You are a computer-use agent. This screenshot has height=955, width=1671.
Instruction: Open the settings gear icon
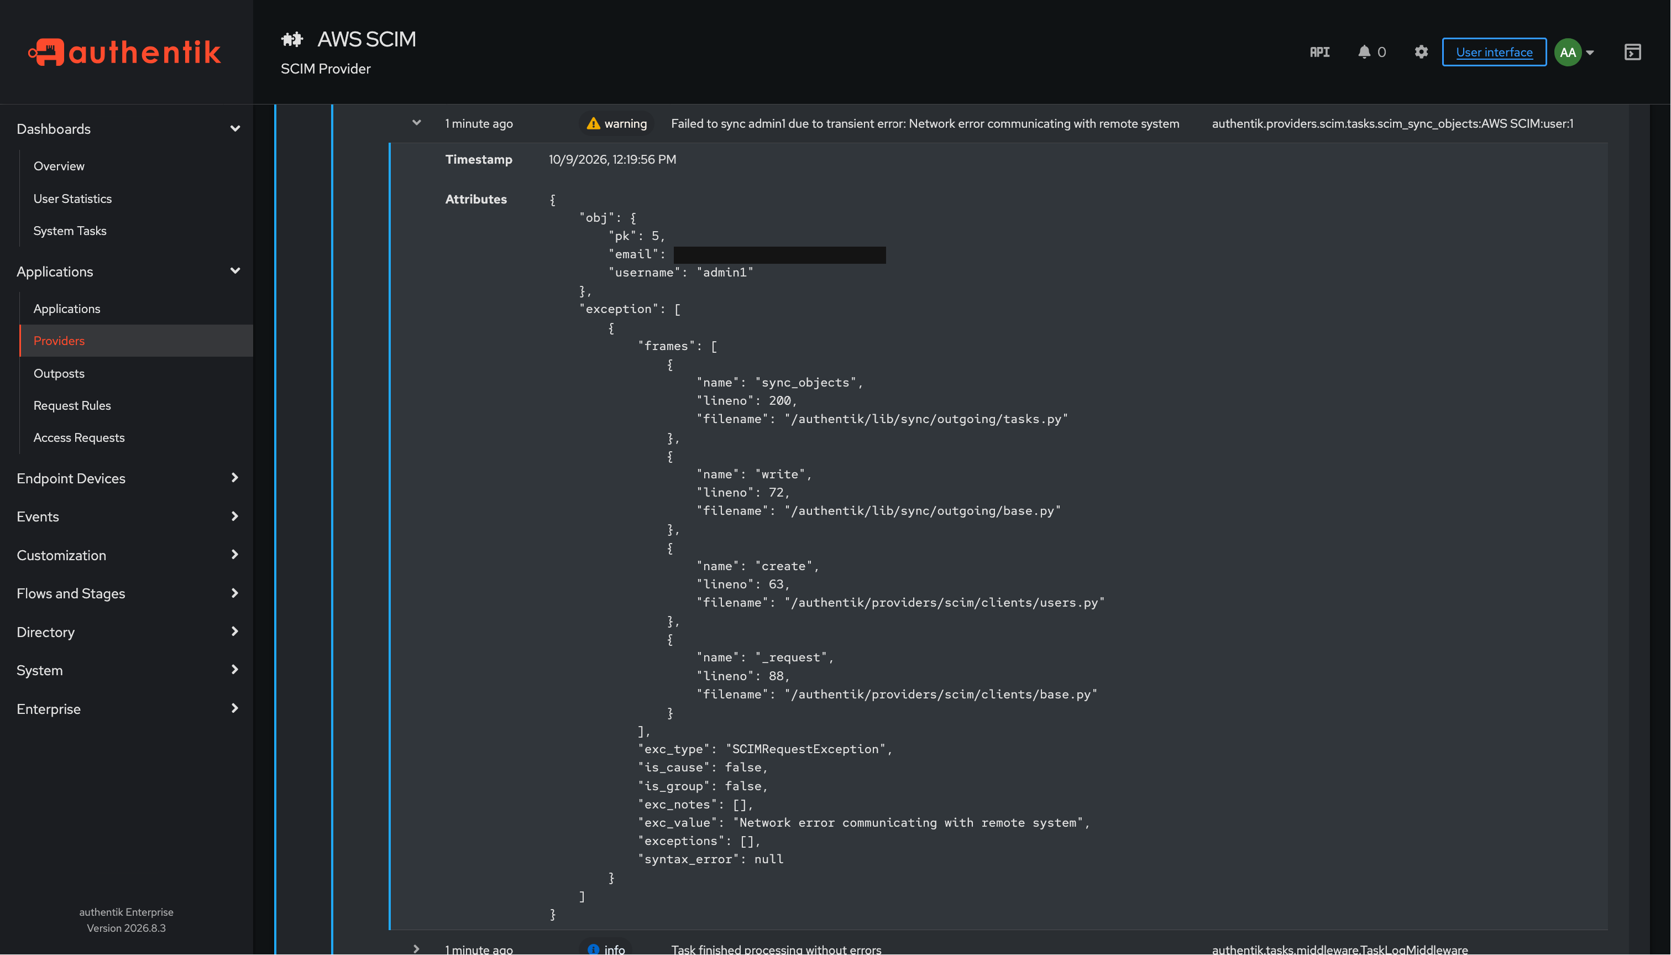point(1421,52)
